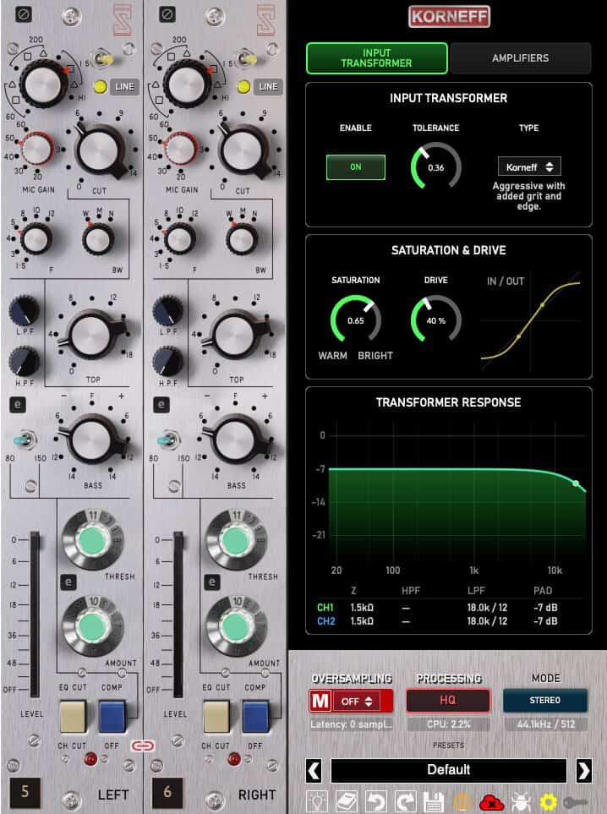Open the manual book icon
This screenshot has width=607, height=814.
tap(347, 802)
